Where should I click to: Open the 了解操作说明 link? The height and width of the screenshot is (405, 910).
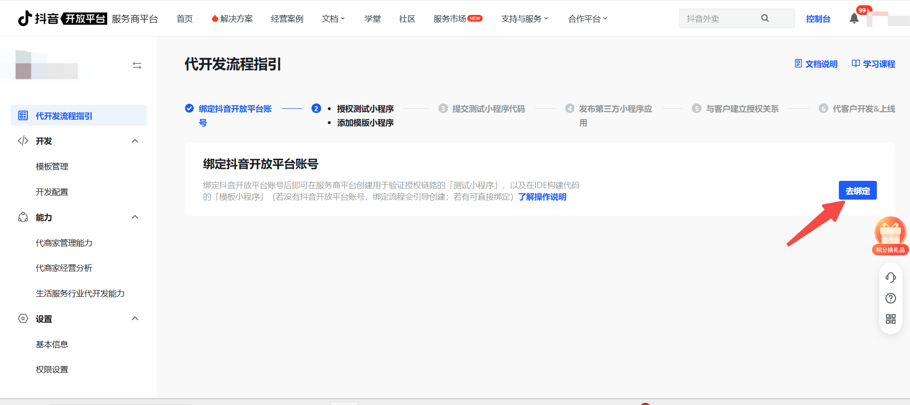point(542,197)
